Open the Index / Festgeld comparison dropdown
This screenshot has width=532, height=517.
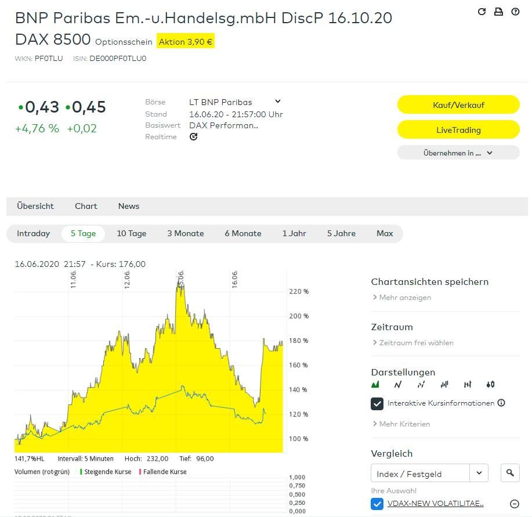click(479, 473)
